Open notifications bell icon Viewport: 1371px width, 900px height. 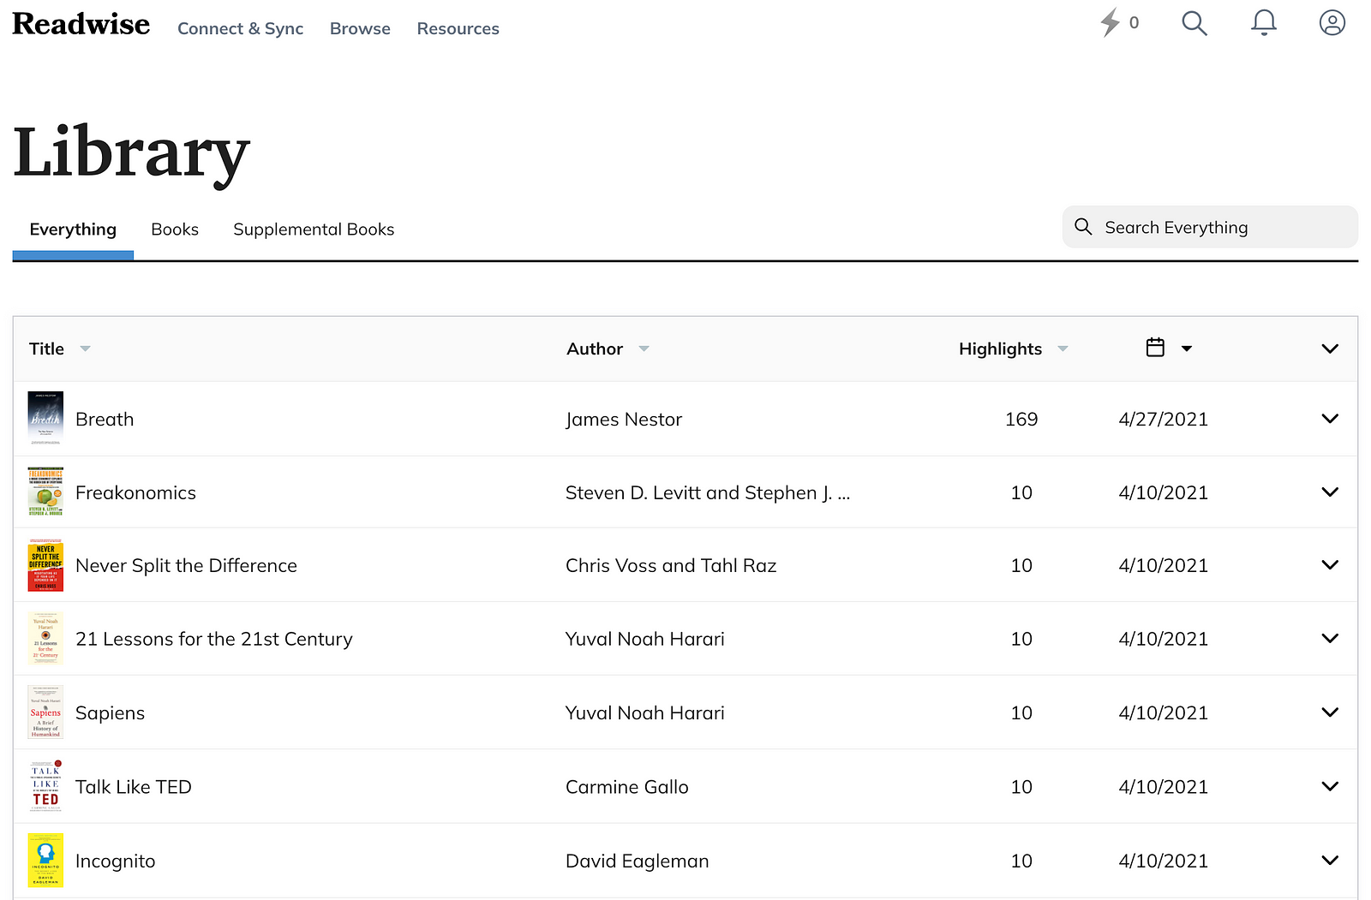(x=1263, y=23)
